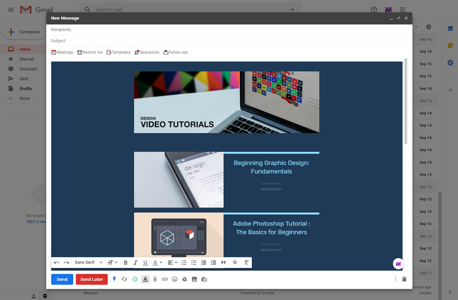
Task: Apply strikethrough to the text
Action: click(x=235, y=262)
